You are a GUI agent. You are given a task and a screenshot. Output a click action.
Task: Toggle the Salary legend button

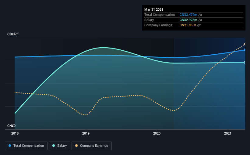click(59, 146)
